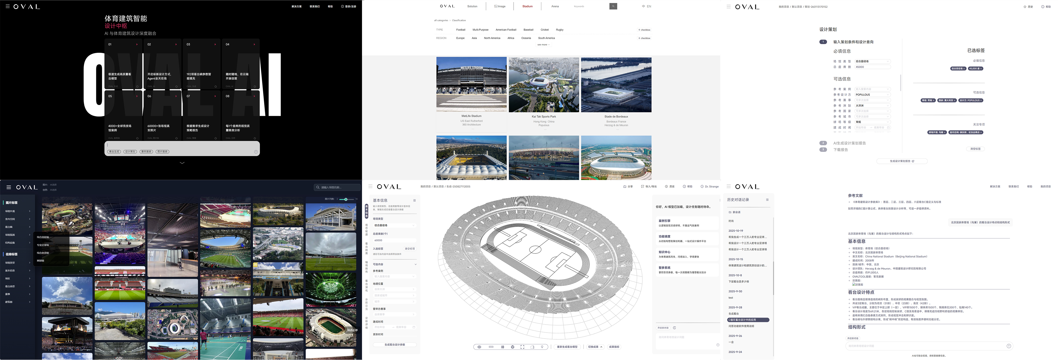
Task: Open hamburger menu in dark image gallery
Action: (x=9, y=187)
